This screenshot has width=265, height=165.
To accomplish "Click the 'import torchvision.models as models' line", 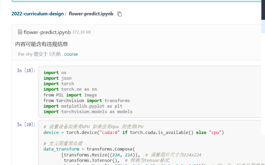I will [x=88, y=112].
